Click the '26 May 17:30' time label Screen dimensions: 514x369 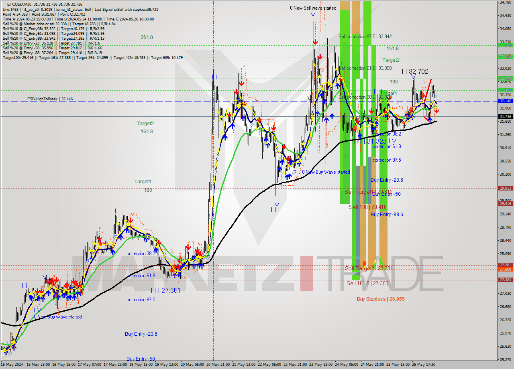(424, 365)
